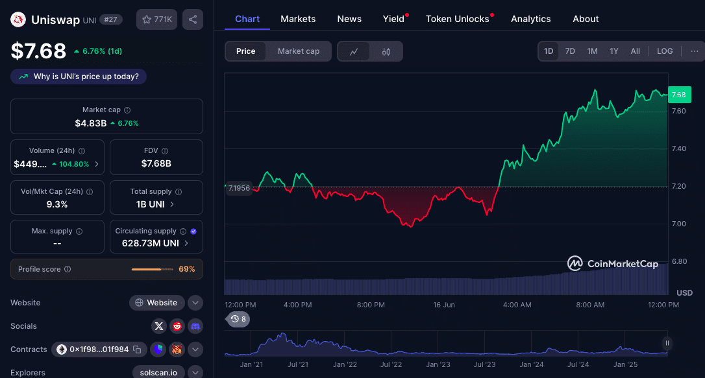The height and width of the screenshot is (378, 705).
Task: Toggle the chart to Market cap
Action: [299, 51]
